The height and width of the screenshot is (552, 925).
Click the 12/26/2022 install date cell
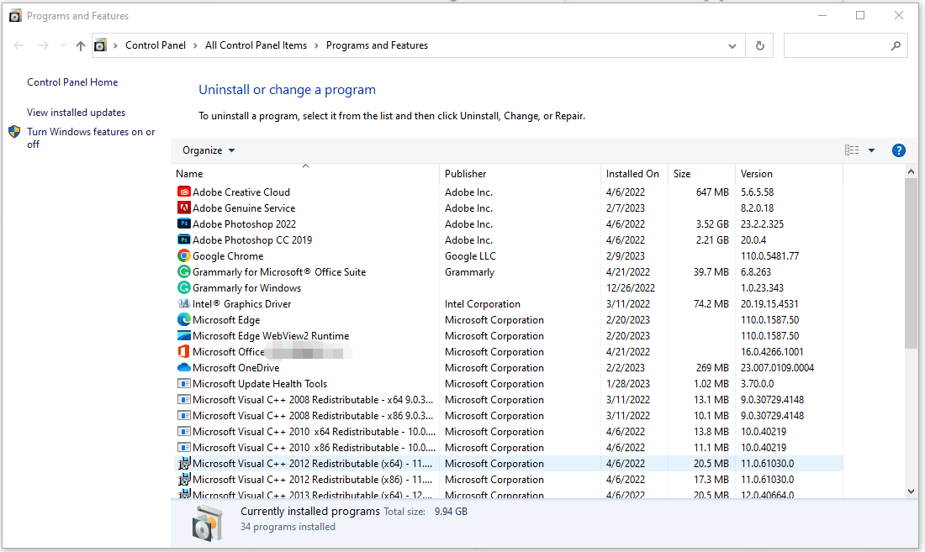(631, 287)
